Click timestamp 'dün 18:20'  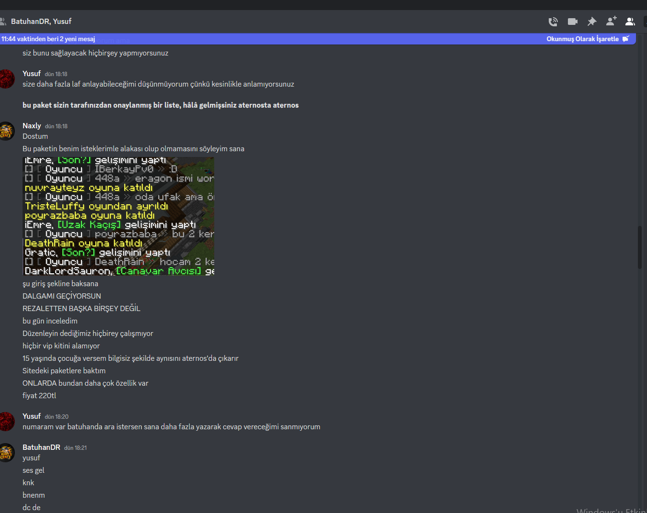coord(57,417)
